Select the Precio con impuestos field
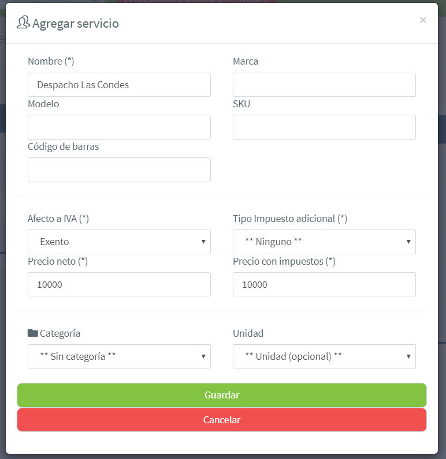 pyautogui.click(x=324, y=284)
